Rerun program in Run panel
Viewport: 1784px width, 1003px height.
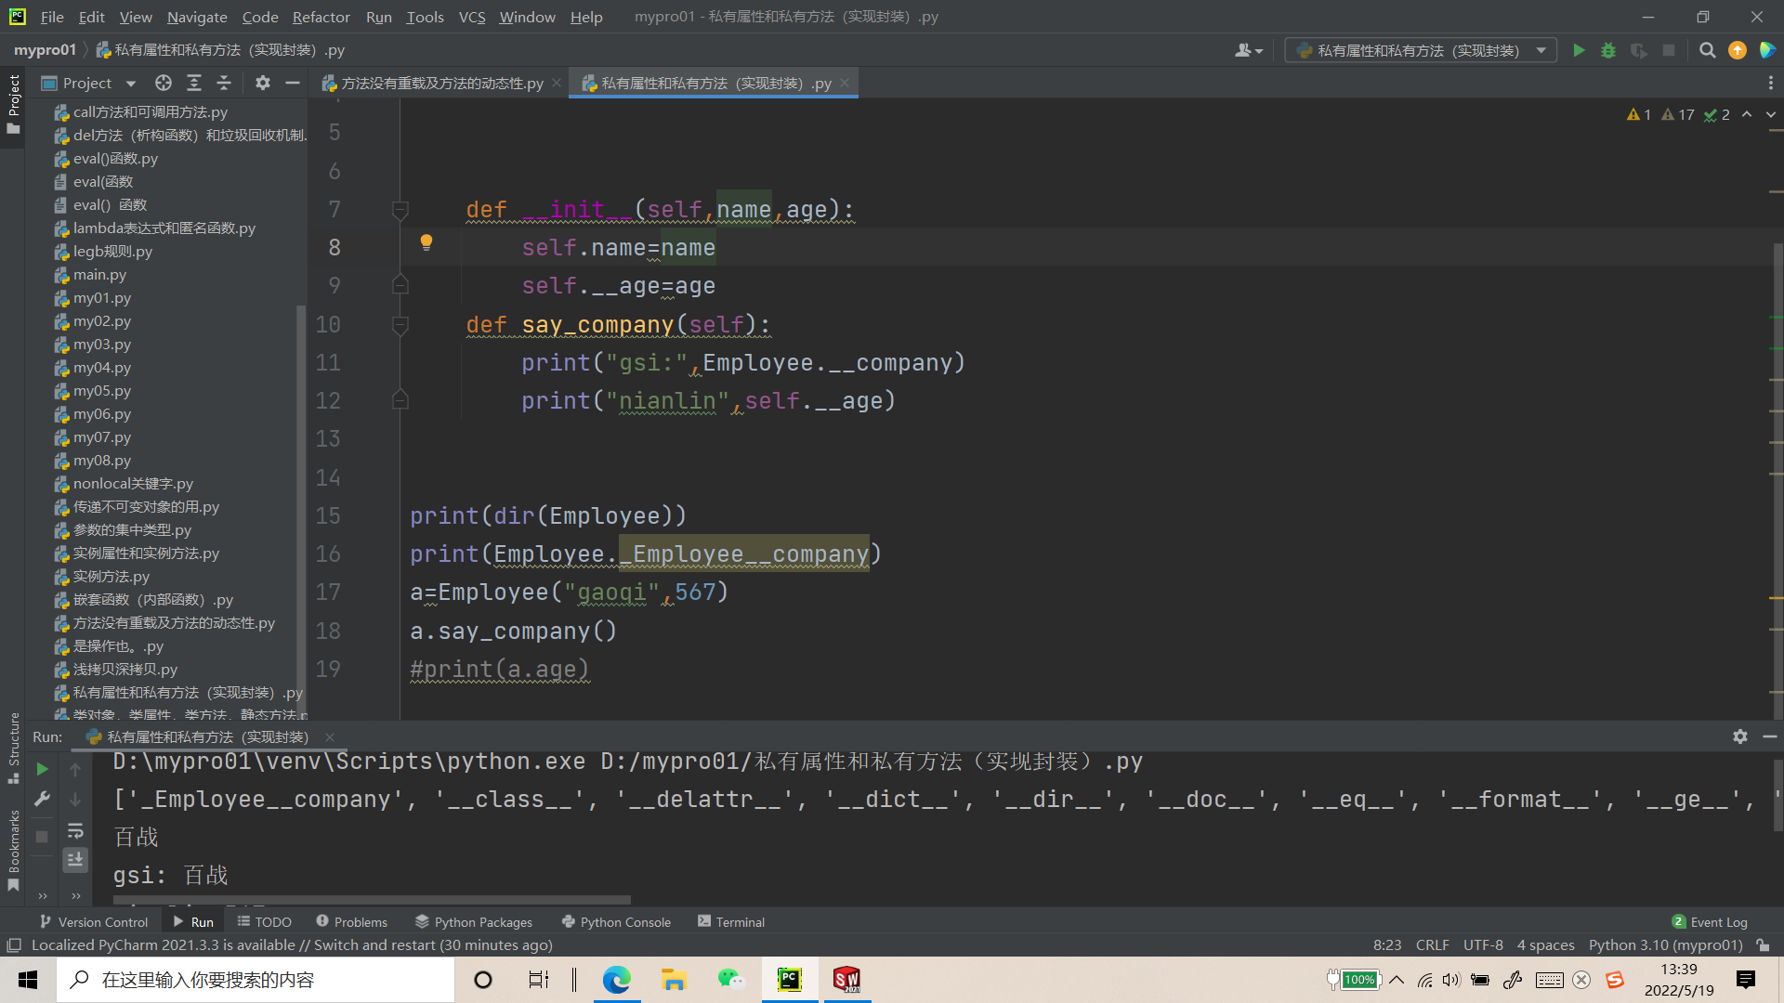pyautogui.click(x=42, y=769)
